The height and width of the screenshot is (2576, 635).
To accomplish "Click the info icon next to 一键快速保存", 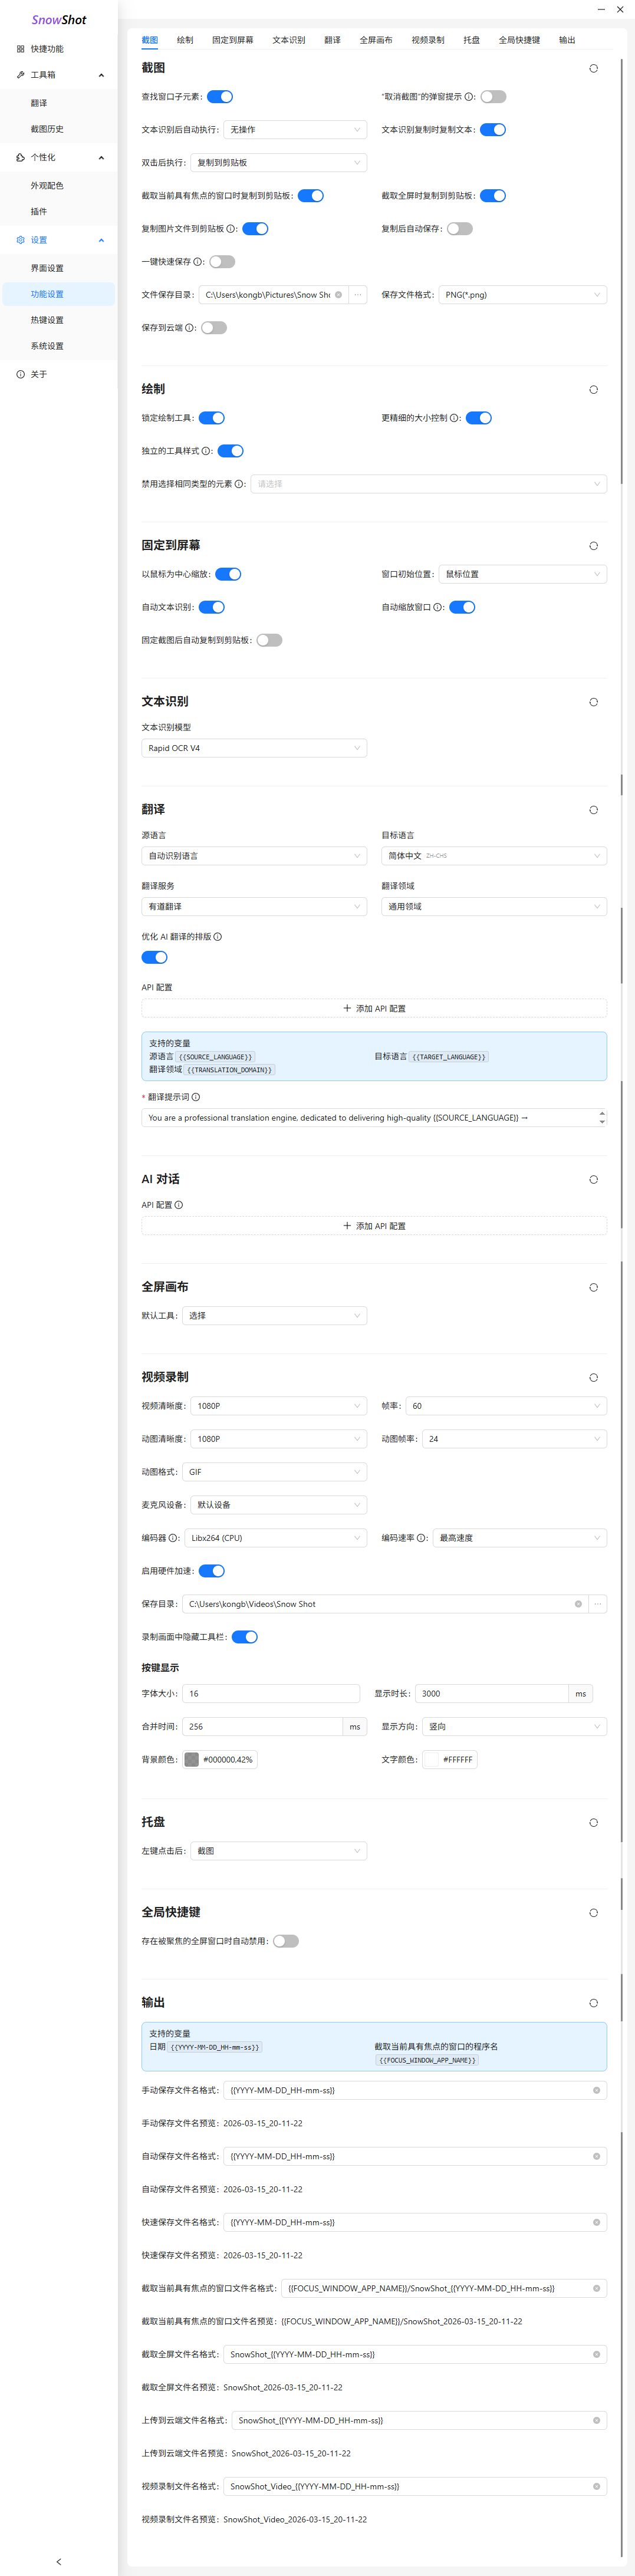I will point(198,262).
